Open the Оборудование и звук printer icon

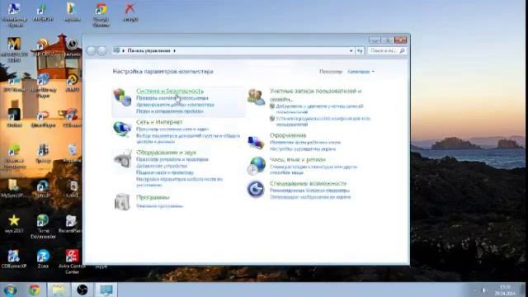[x=122, y=158]
